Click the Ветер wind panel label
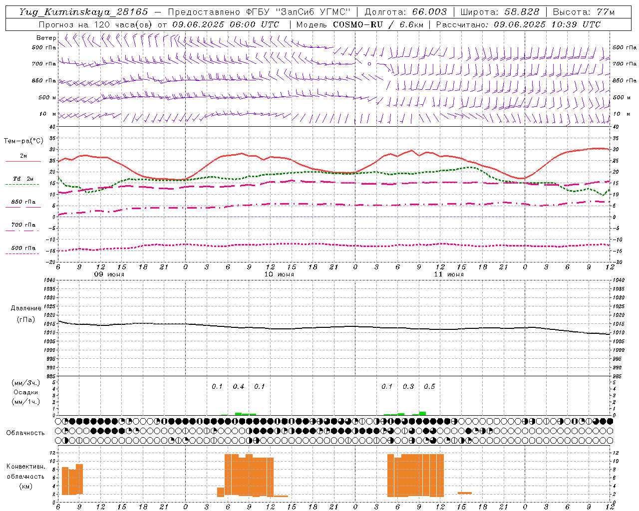Viewport: 639px width, 511px height. coord(46,38)
